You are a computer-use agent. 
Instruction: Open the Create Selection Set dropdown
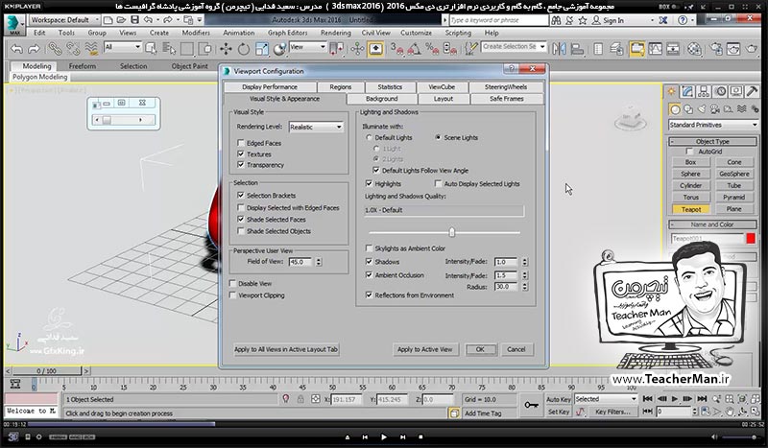pos(514,46)
